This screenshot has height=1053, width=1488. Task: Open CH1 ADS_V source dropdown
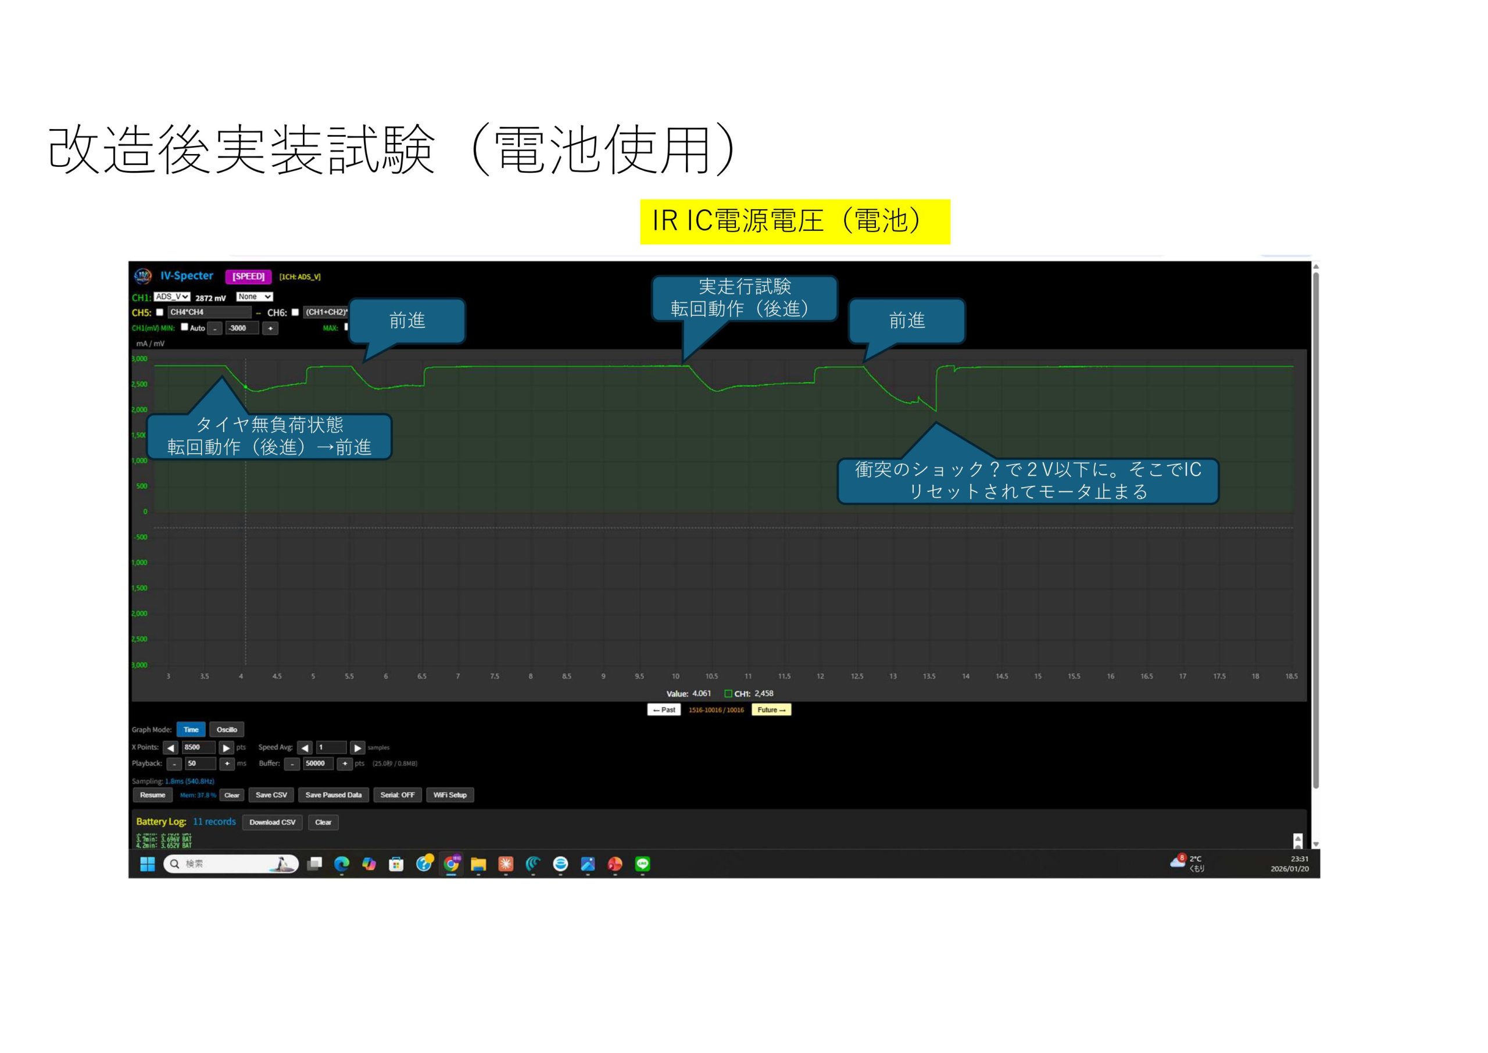(171, 297)
